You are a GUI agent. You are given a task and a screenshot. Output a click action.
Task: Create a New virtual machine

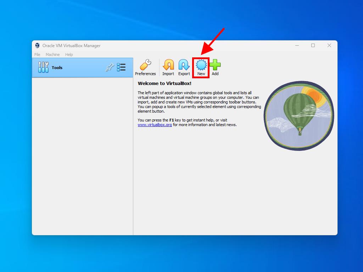[x=201, y=67]
